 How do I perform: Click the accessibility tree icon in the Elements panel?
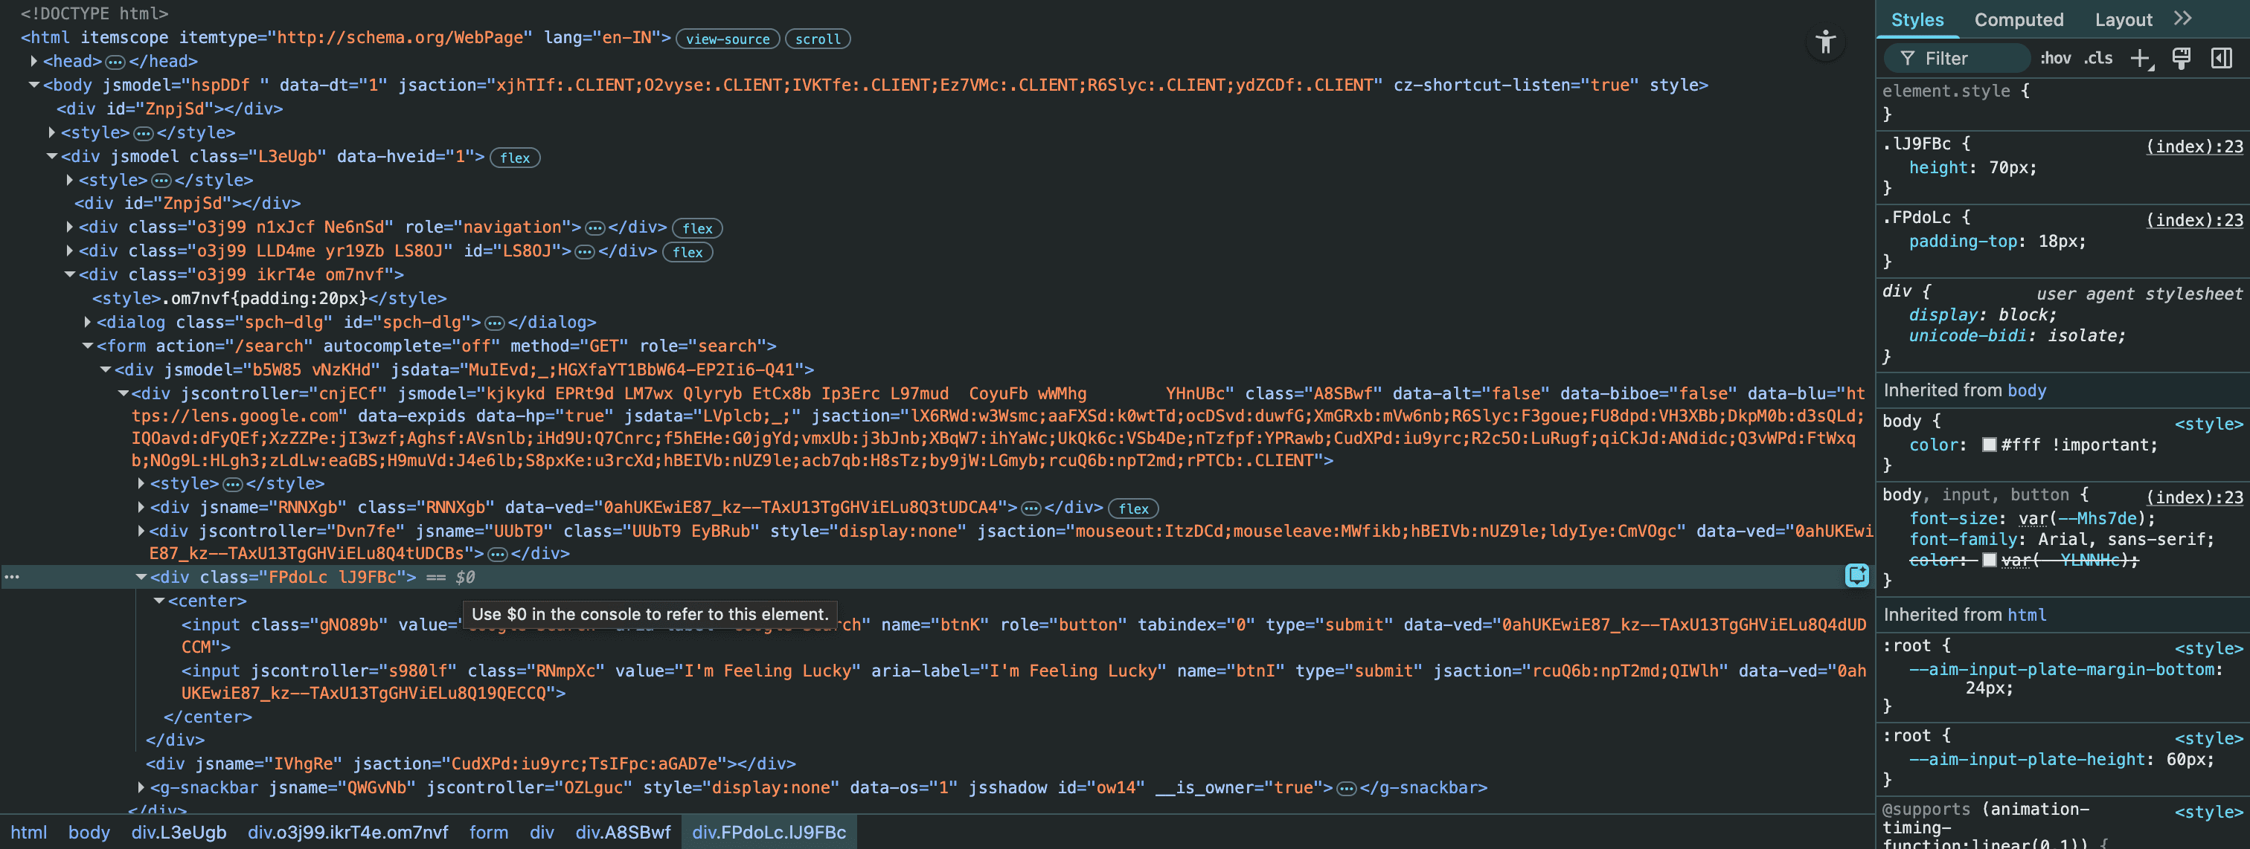tap(1825, 42)
